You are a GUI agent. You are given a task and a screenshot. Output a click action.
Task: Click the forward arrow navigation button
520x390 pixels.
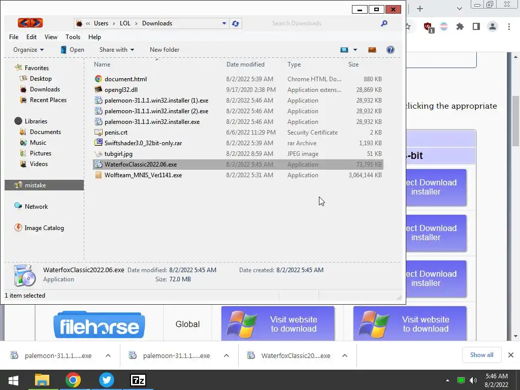click(x=37, y=23)
